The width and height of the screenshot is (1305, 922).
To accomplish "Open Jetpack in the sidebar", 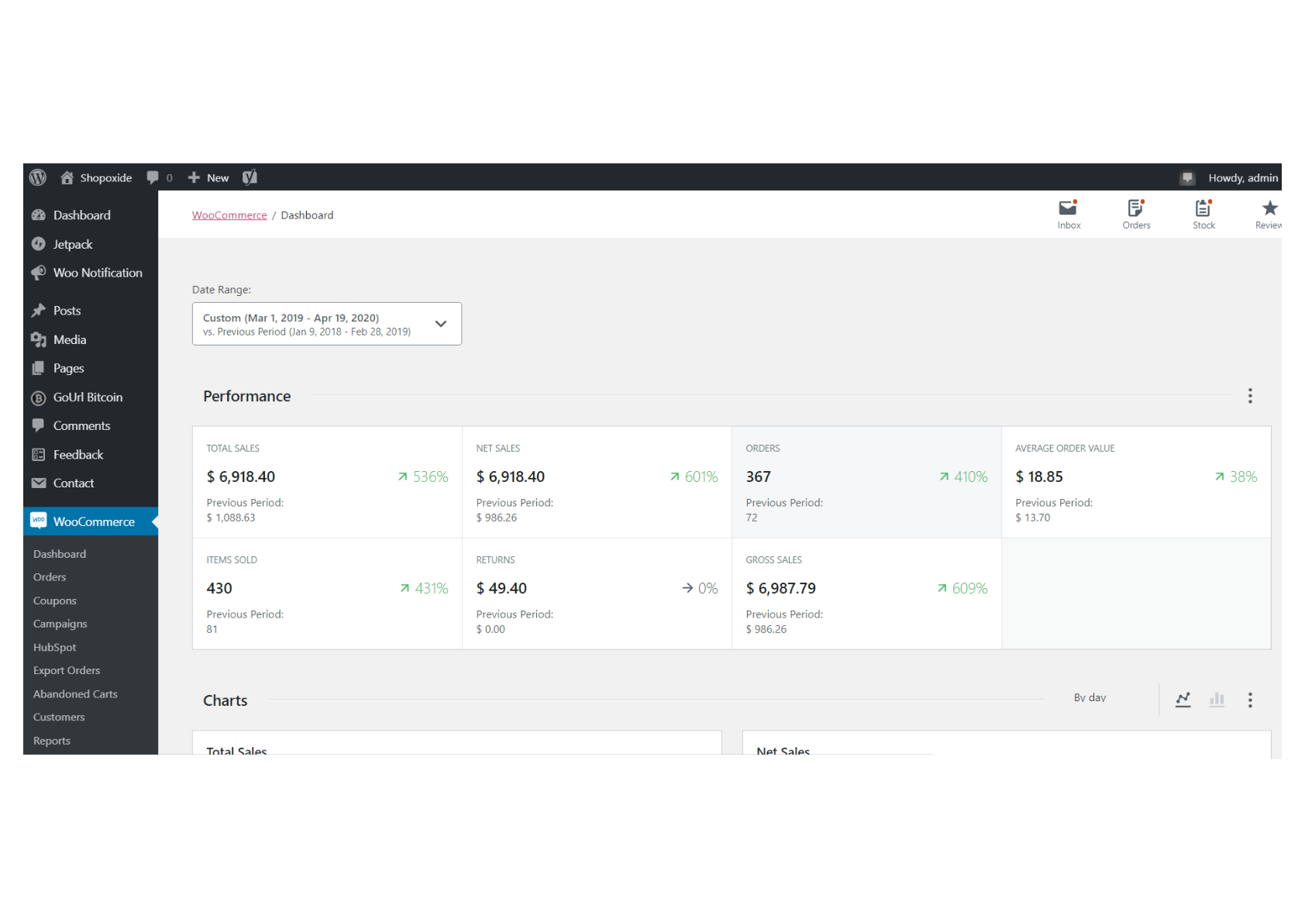I will (72, 244).
